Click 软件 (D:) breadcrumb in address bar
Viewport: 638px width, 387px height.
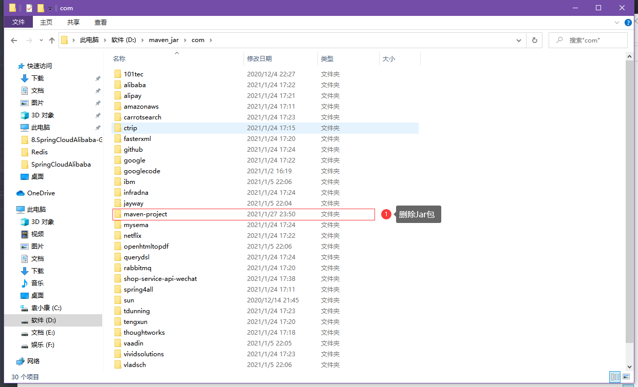(123, 40)
